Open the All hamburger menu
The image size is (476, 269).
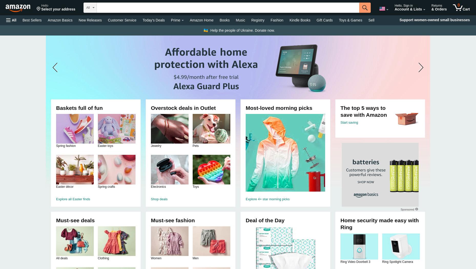(x=11, y=20)
